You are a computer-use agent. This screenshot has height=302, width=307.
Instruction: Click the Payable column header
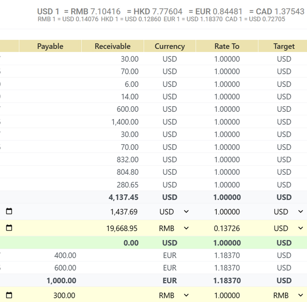50,46
